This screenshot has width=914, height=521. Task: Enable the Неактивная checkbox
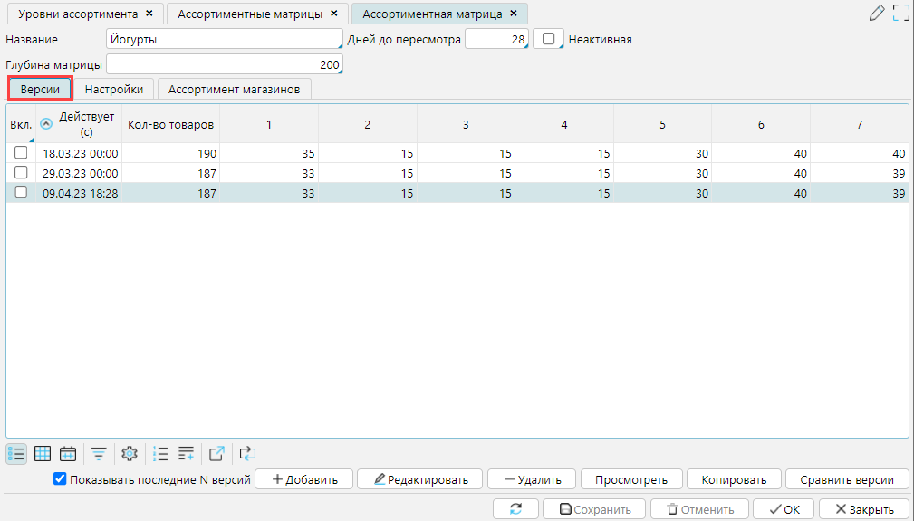click(548, 39)
